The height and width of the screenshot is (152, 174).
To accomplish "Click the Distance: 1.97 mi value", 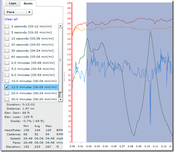I will pos(28,109).
